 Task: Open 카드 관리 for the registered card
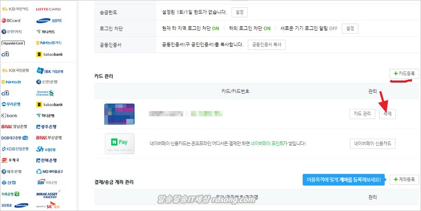(x=363, y=114)
